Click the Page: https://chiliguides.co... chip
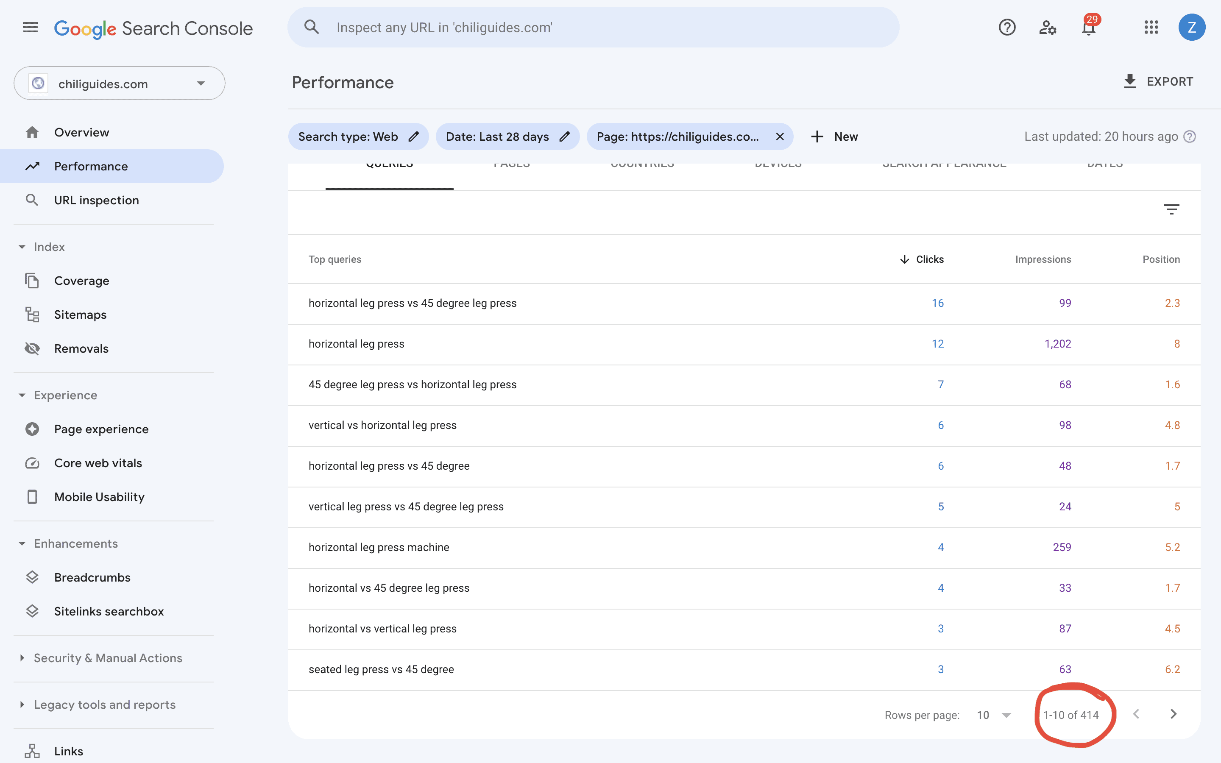 tap(689, 137)
